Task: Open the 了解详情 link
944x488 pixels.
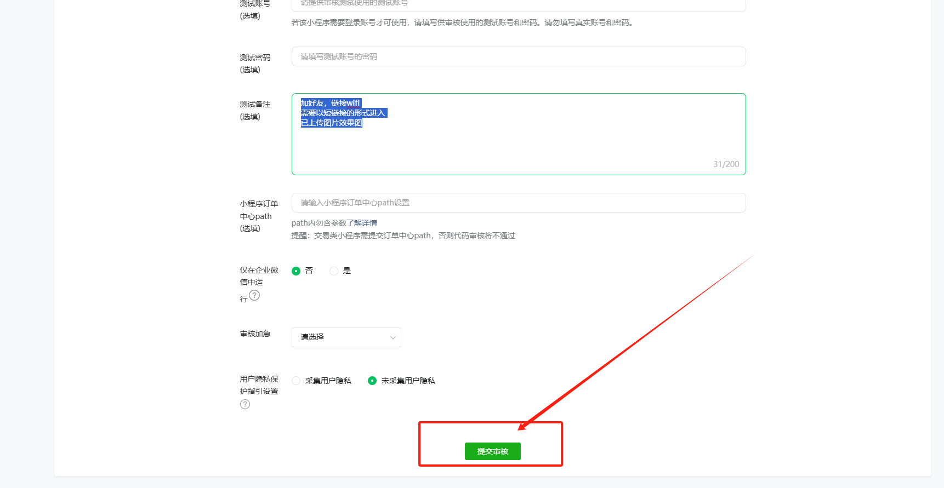Action: (x=362, y=223)
